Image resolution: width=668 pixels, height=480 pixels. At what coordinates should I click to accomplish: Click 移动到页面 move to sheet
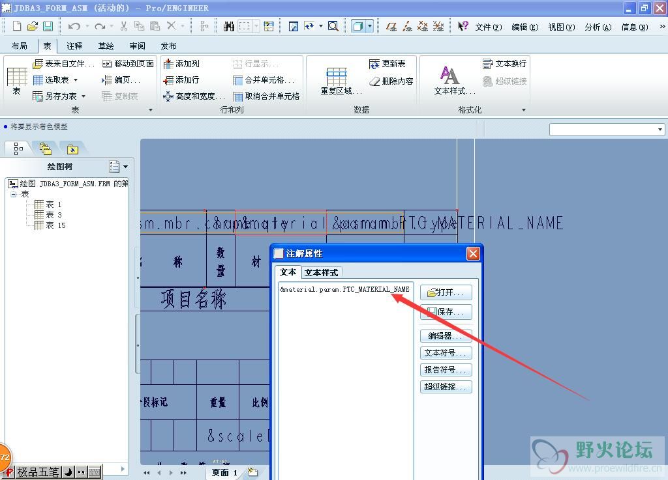128,64
